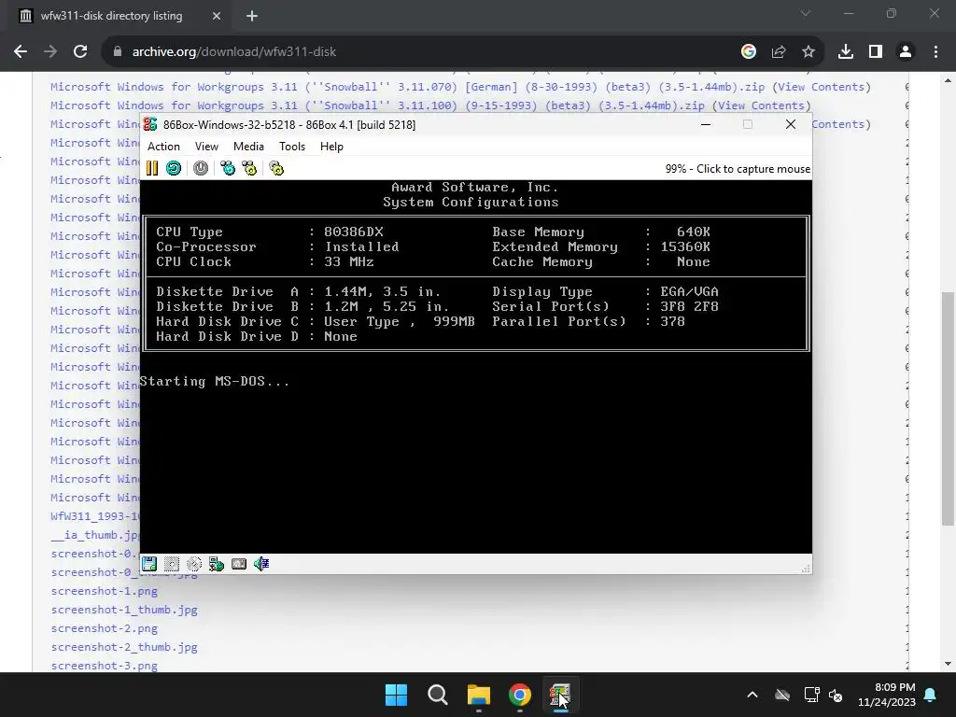Viewport: 956px width, 717px height.
Task: Open screenshot-2.png link
Action: [x=105, y=628]
